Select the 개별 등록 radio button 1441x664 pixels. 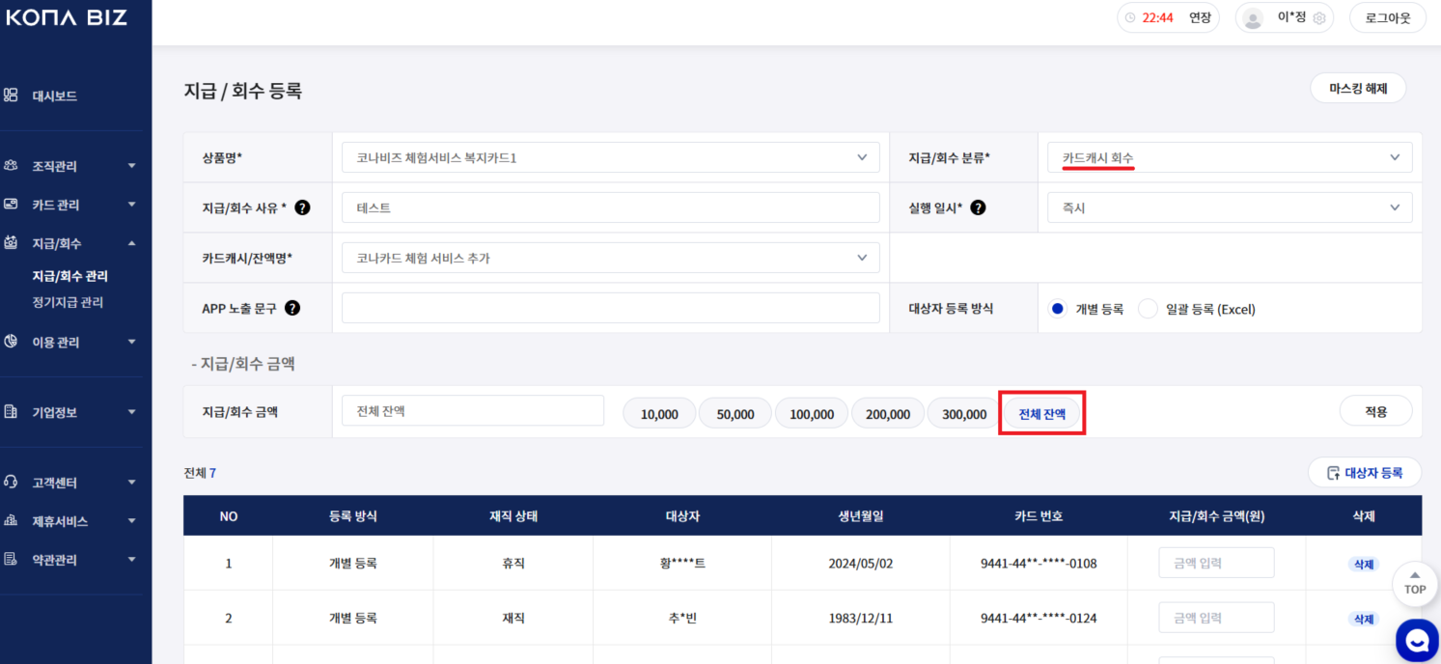[1058, 309]
